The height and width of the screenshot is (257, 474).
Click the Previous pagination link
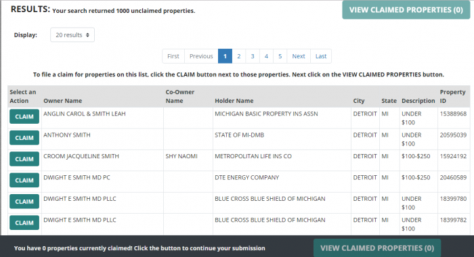coord(201,56)
